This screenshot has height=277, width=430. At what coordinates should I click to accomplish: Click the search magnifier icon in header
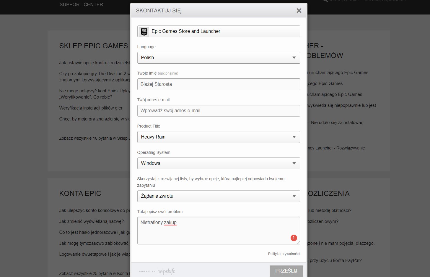coord(325,1)
